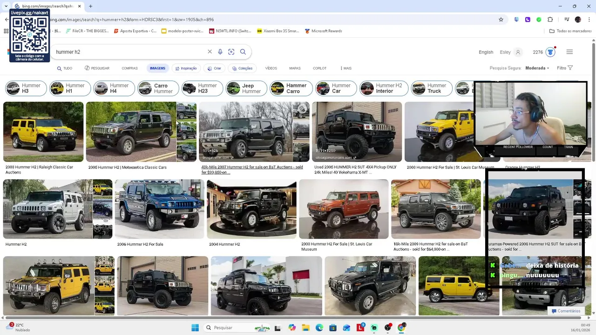This screenshot has width=596, height=335.
Task: Open the blue 2006 Hummer H2 For Sale thumbnail
Action: pos(160,209)
